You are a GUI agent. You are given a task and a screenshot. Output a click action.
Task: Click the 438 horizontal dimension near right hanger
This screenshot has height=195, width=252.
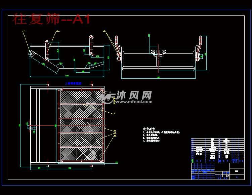[97, 56]
